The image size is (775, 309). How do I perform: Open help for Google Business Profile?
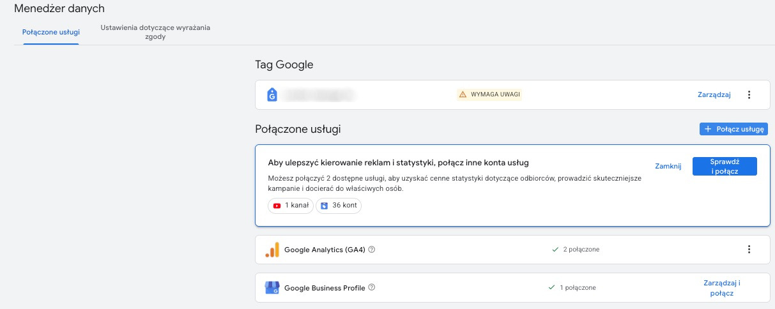372,287
